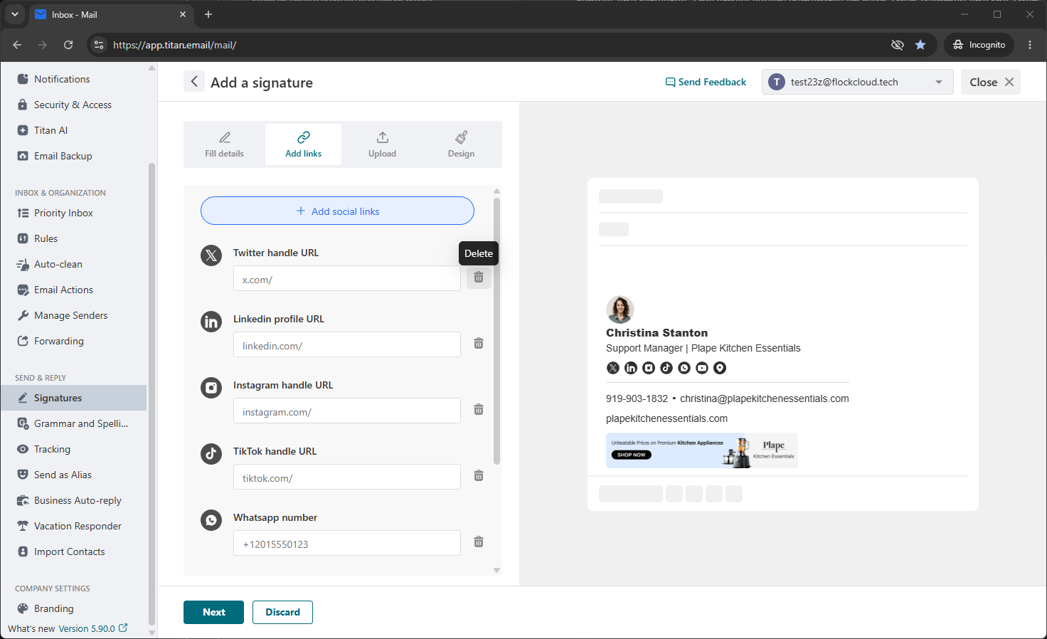Delete the Whatsapp number row
The width and height of the screenshot is (1047, 639).
(479, 542)
